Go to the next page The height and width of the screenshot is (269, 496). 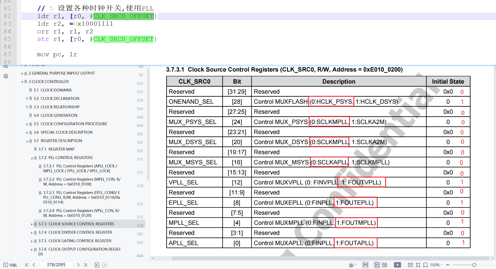click(x=78, y=265)
